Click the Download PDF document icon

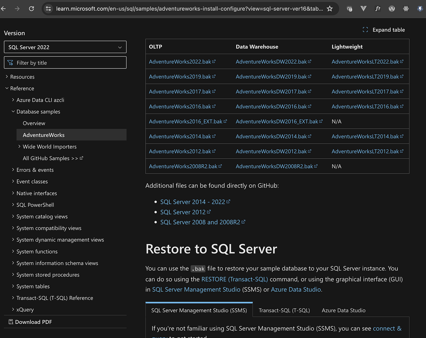tap(11, 322)
